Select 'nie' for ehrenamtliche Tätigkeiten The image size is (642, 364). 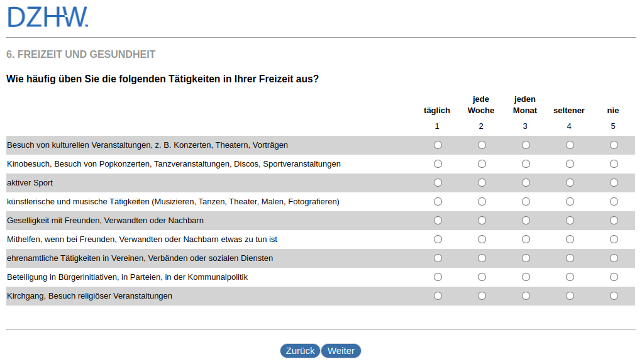point(614,258)
